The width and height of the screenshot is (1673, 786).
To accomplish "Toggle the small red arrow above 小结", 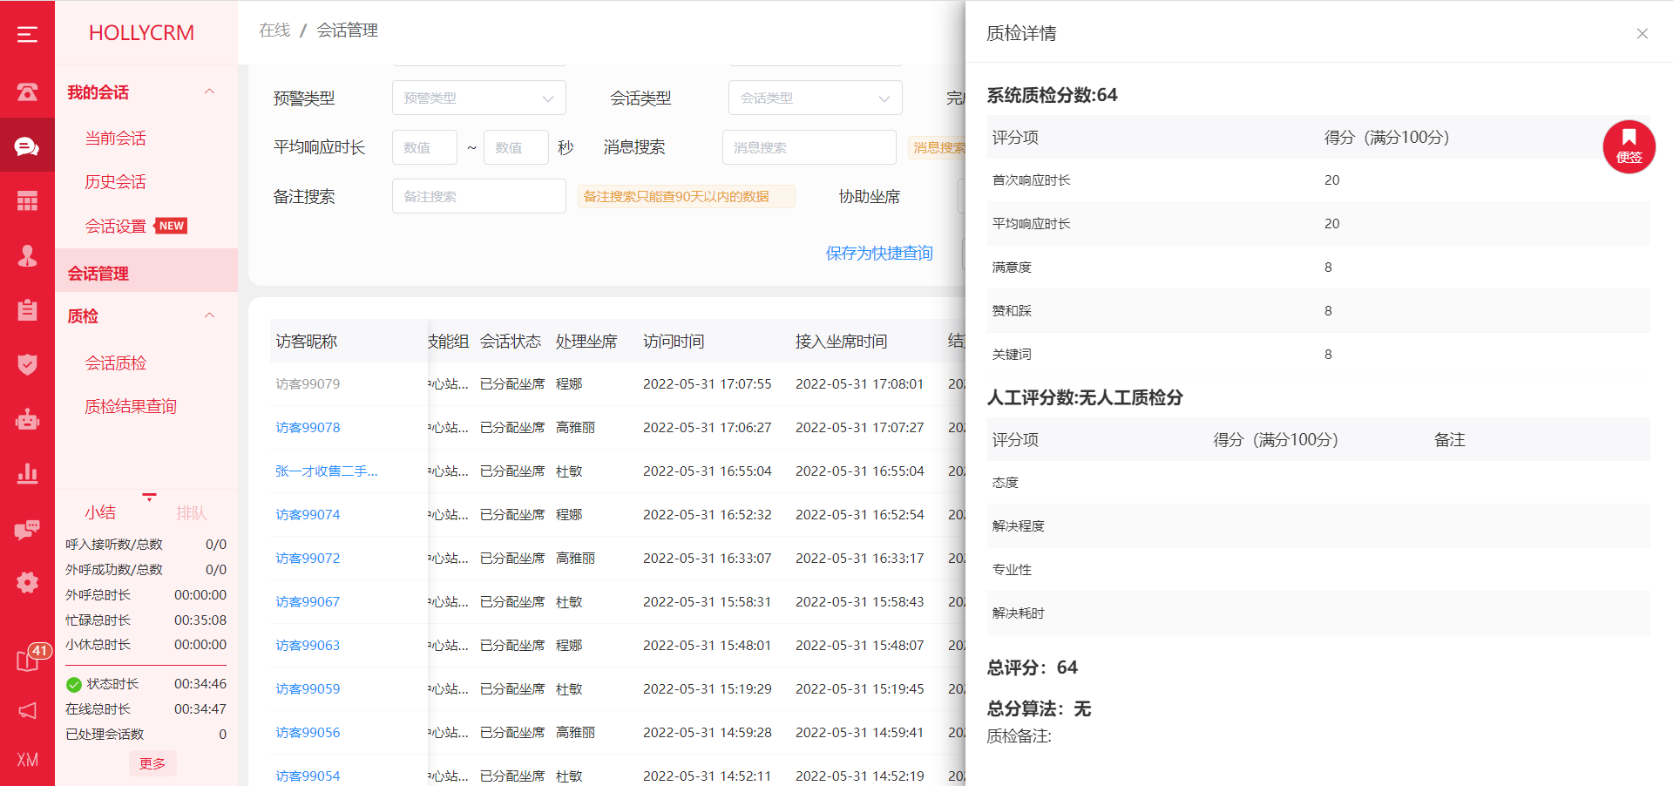I will 150,497.
